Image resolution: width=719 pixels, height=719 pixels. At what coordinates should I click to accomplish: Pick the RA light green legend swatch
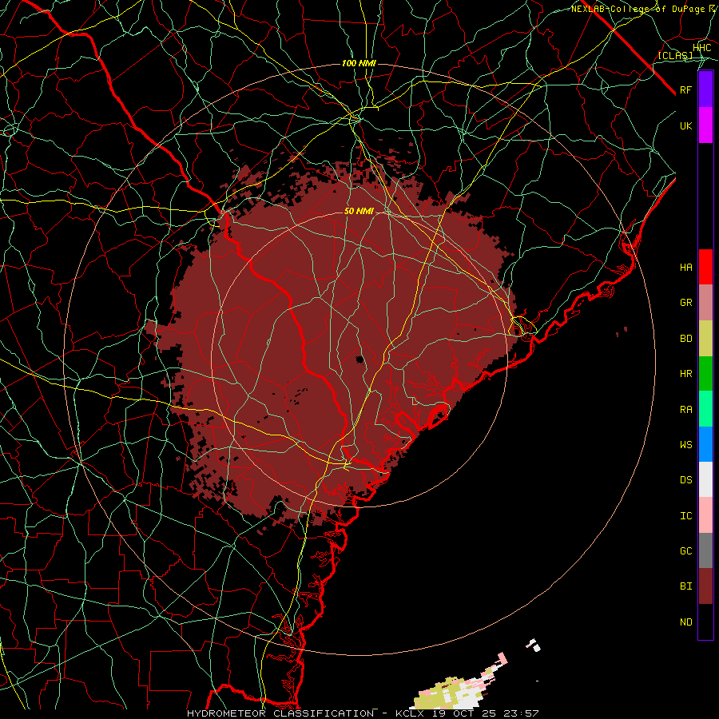tap(705, 409)
